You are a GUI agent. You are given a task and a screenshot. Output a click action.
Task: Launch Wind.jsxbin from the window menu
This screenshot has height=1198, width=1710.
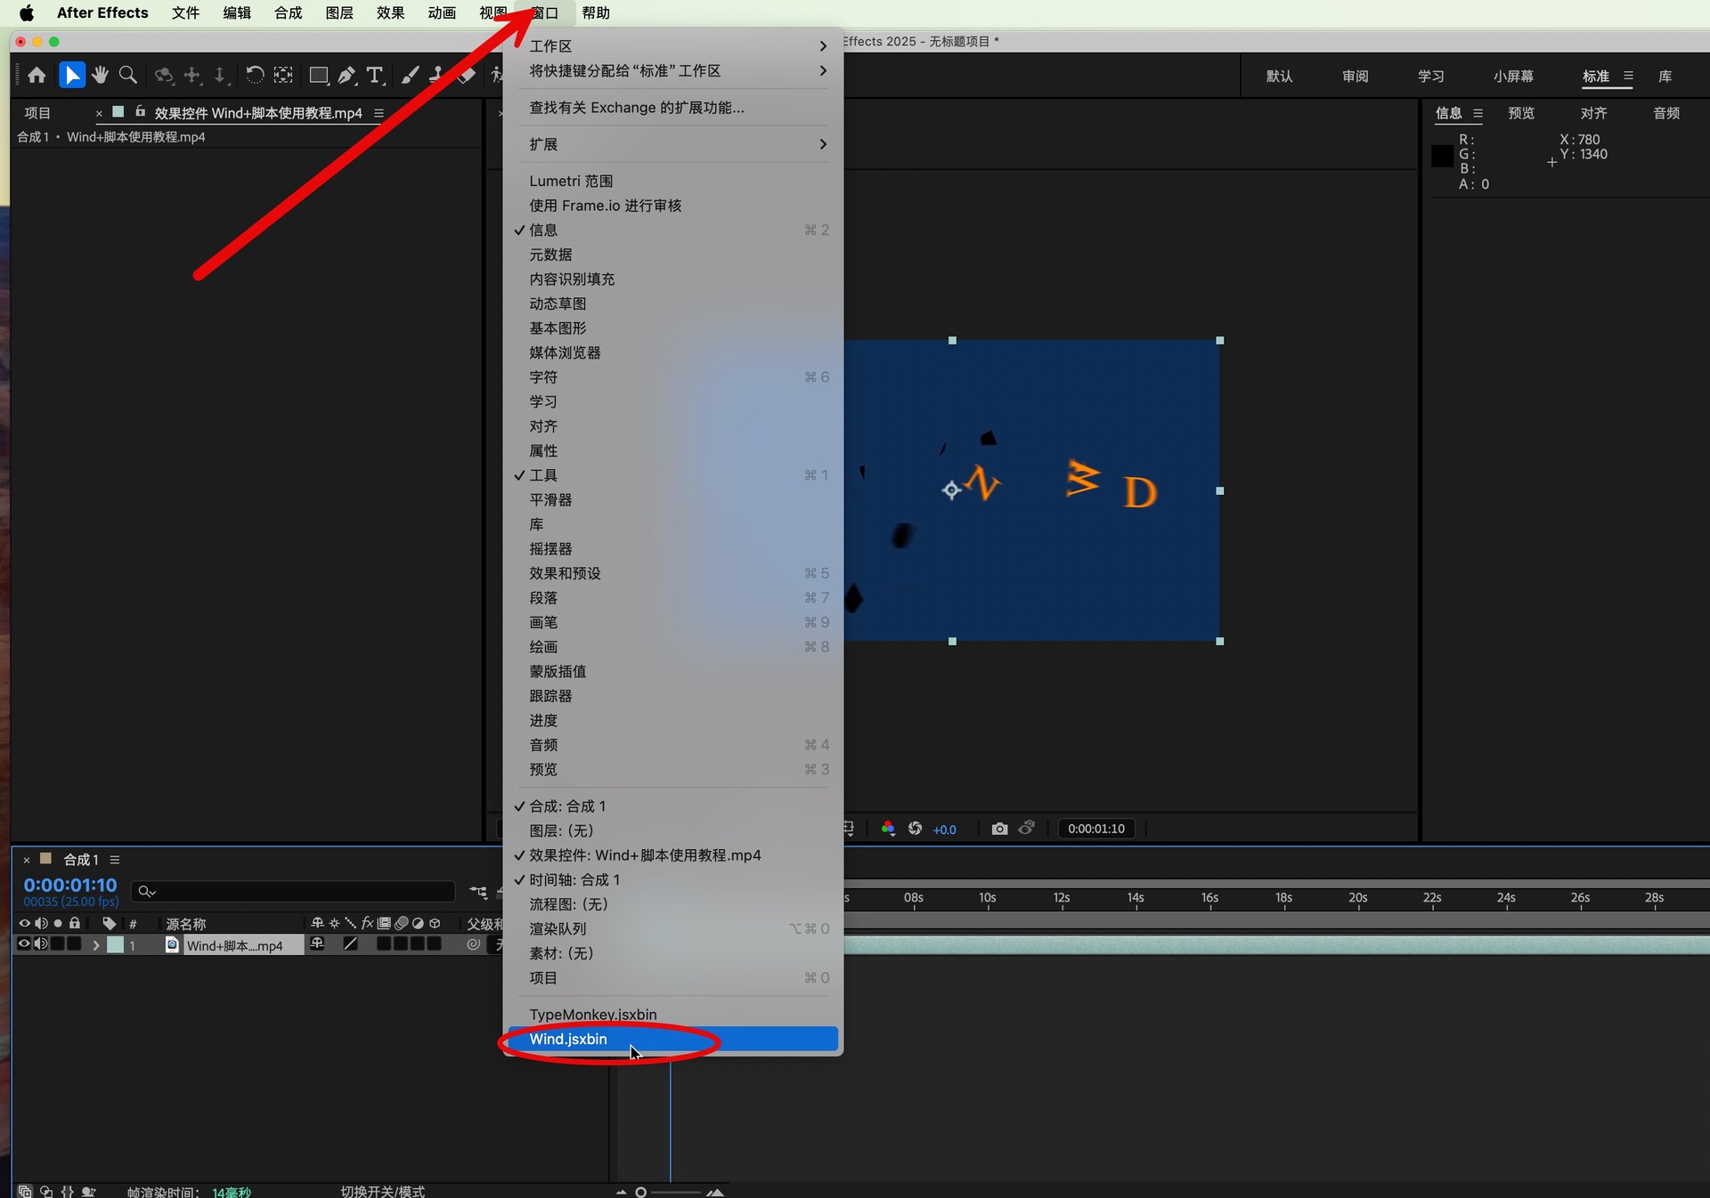tap(568, 1039)
